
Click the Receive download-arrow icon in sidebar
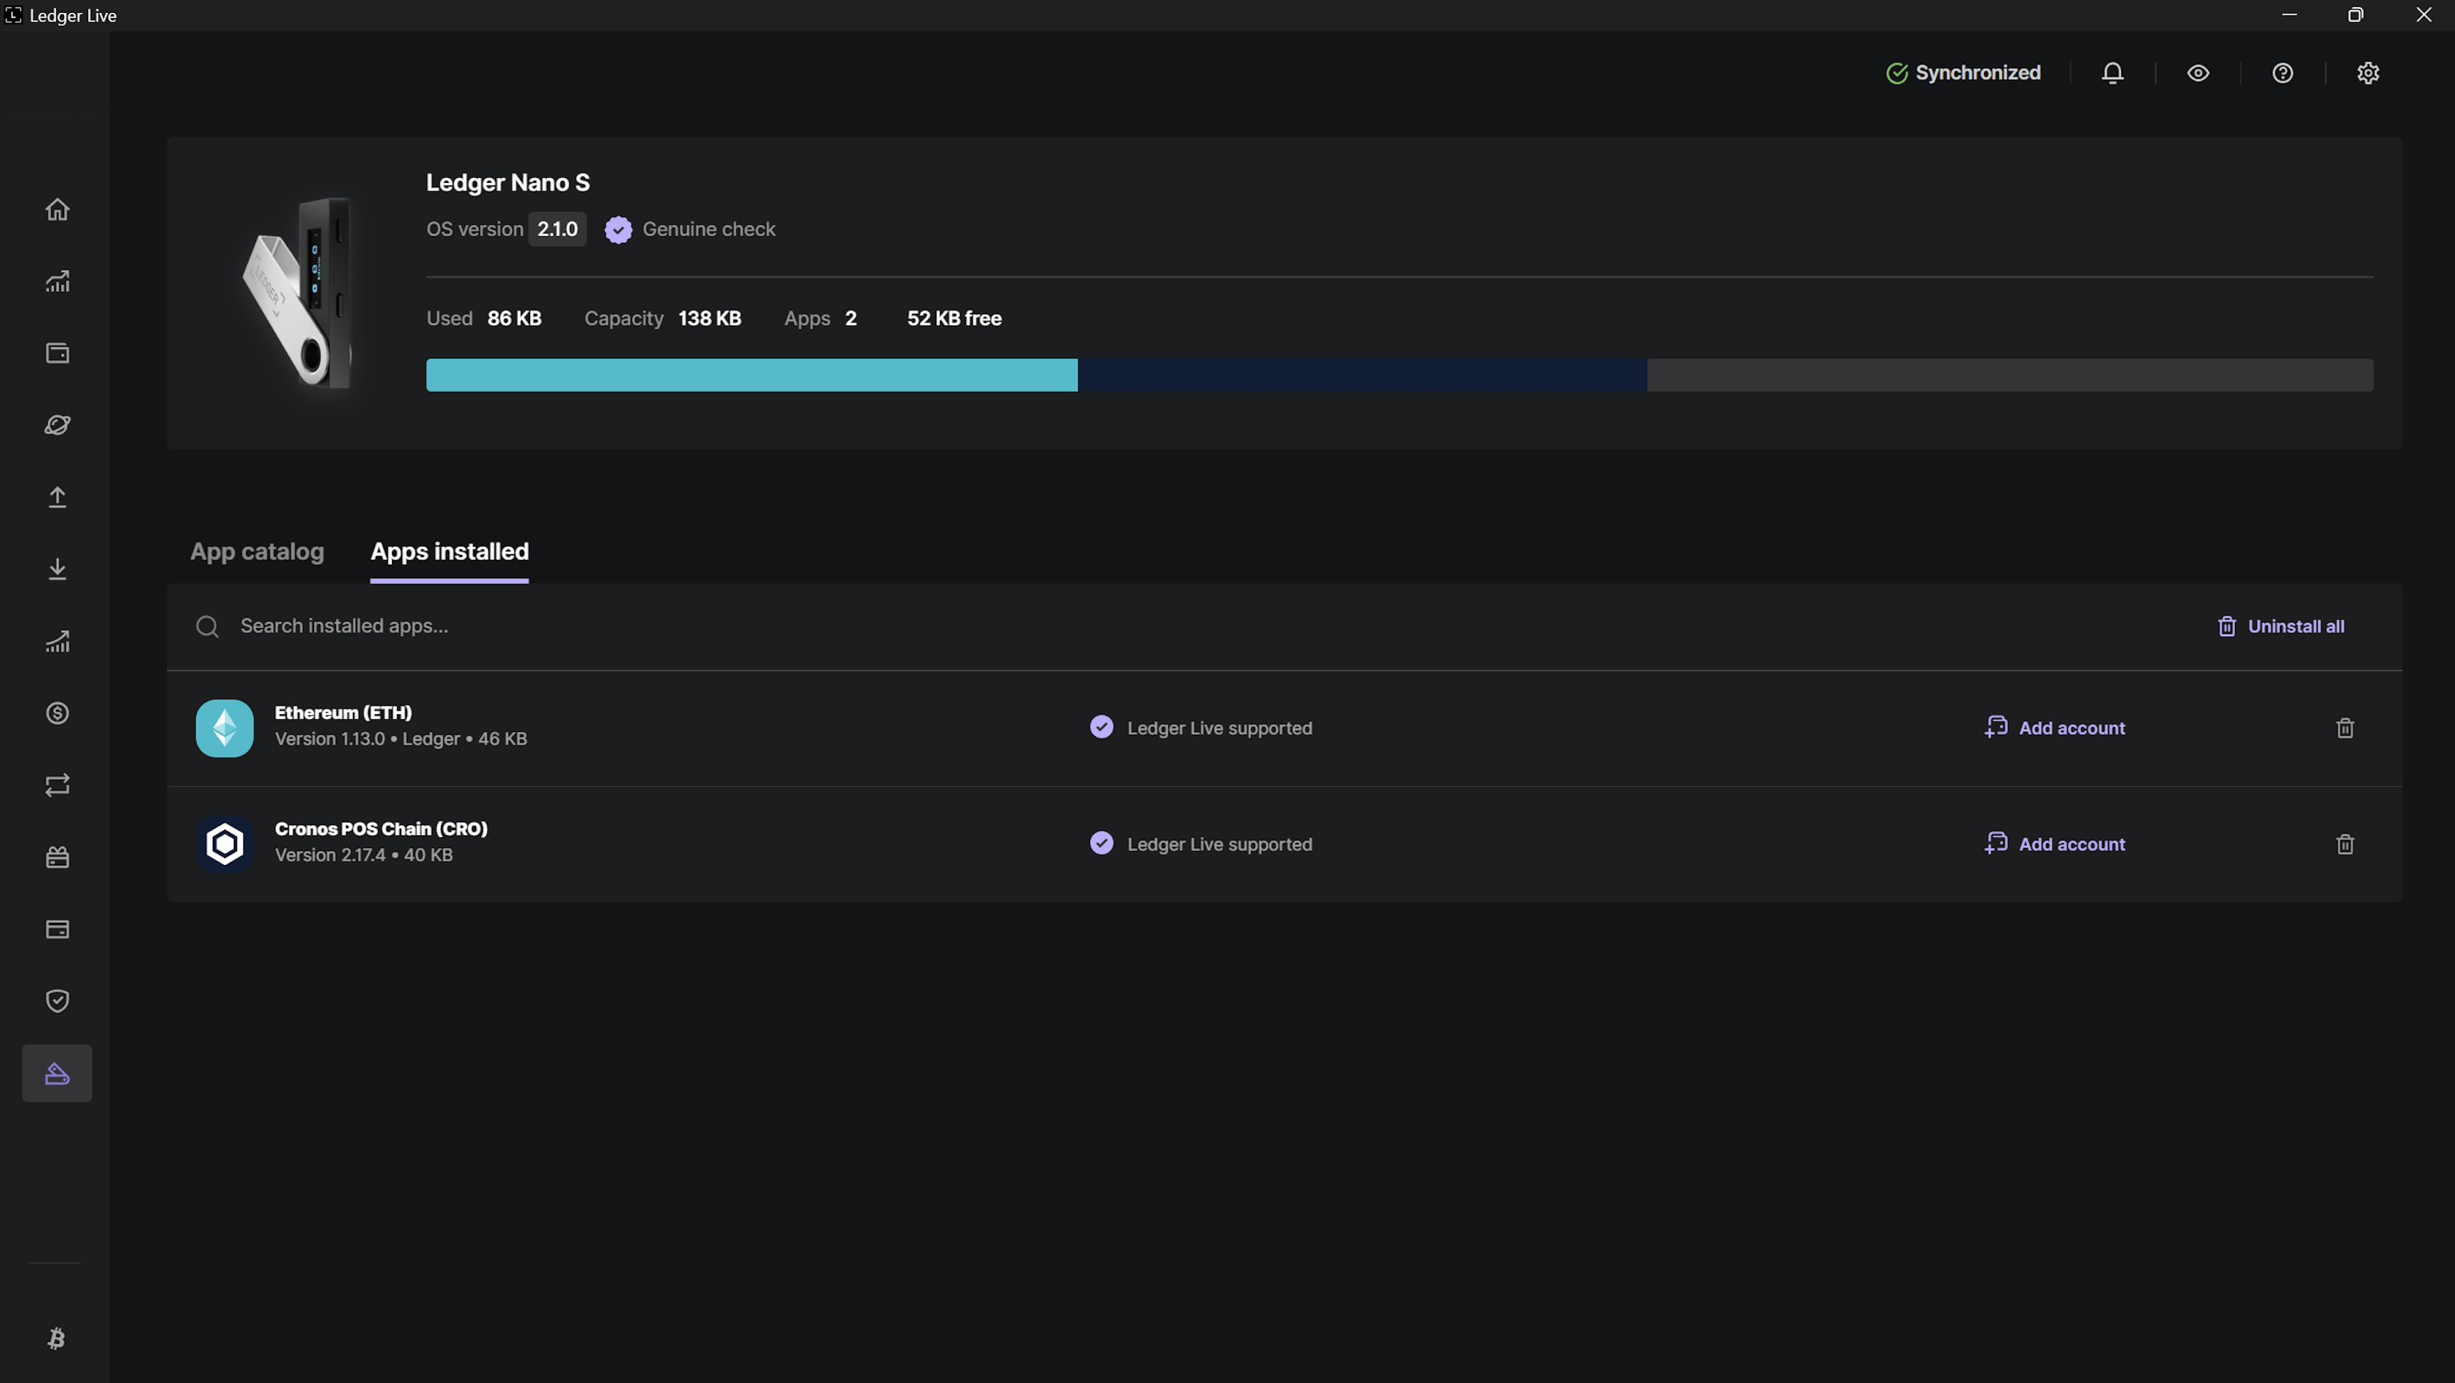(57, 568)
